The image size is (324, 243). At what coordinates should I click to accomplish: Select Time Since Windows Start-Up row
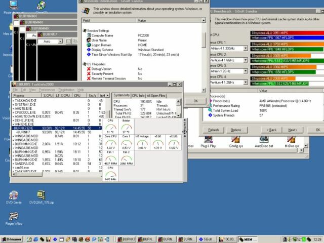pos(142,55)
